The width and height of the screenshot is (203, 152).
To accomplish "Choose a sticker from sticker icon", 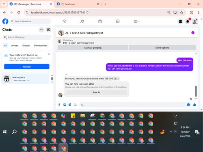I will 70,105.
